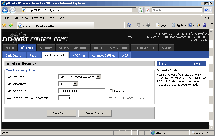Click the Key Renewal Interval field
Image resolution: width=215 pixels, height=136 pixels.
click(64, 98)
